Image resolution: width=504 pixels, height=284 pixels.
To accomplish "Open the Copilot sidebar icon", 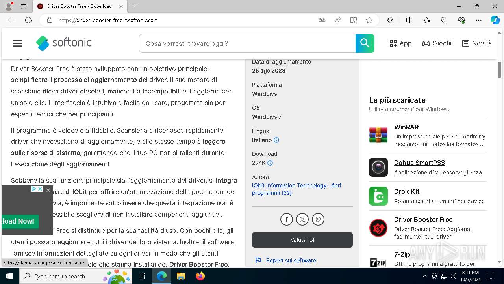I will click(495, 20).
